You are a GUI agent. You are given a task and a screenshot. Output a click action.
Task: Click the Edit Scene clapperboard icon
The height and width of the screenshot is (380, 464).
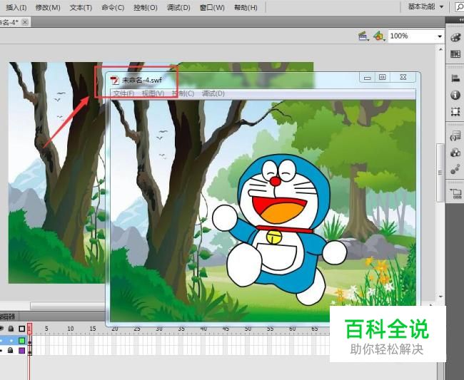363,36
